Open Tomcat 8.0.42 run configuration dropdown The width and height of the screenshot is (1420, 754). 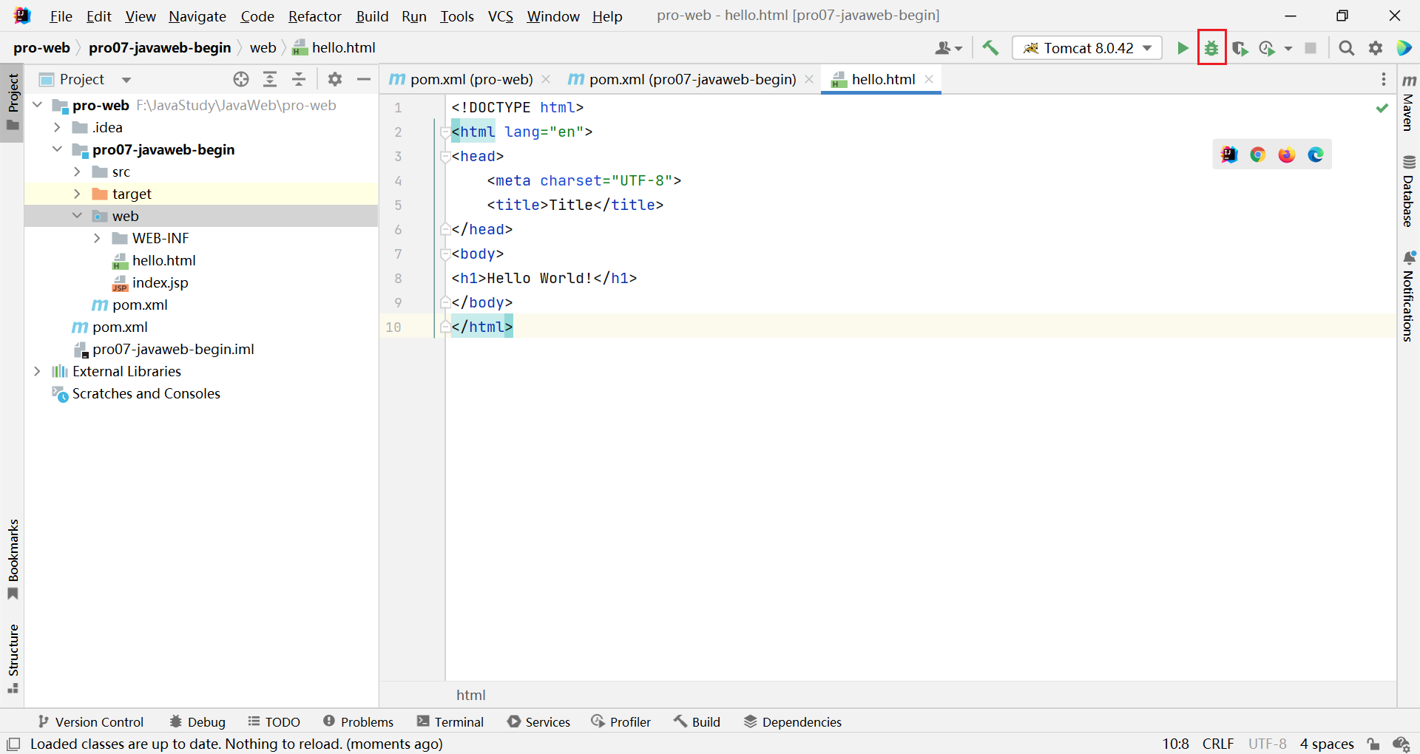(1087, 48)
